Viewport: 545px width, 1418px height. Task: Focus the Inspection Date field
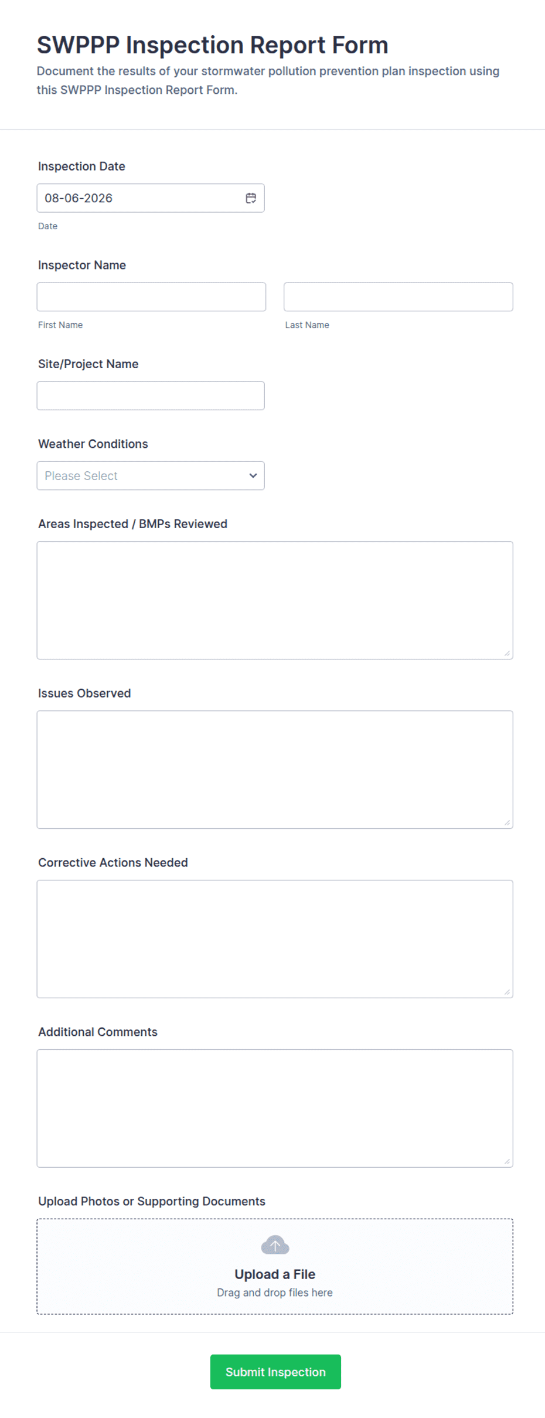151,198
